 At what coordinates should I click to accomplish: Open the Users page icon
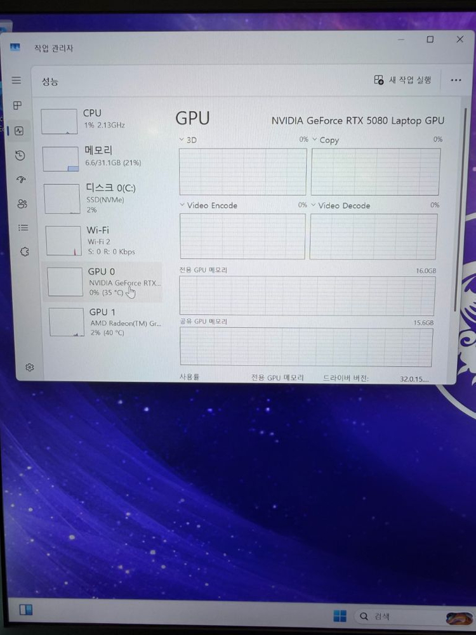(22, 203)
